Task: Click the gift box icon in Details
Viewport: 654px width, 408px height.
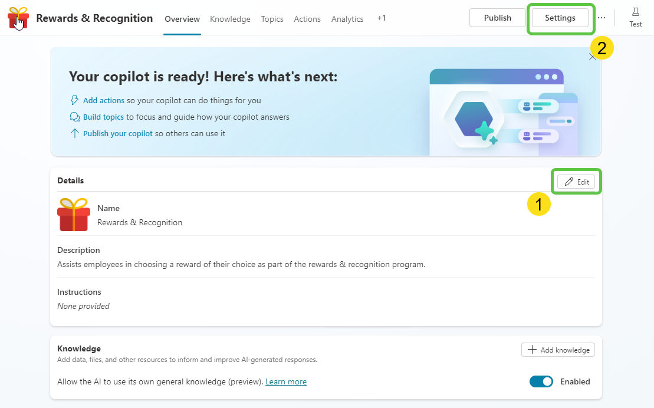Action: (x=74, y=215)
